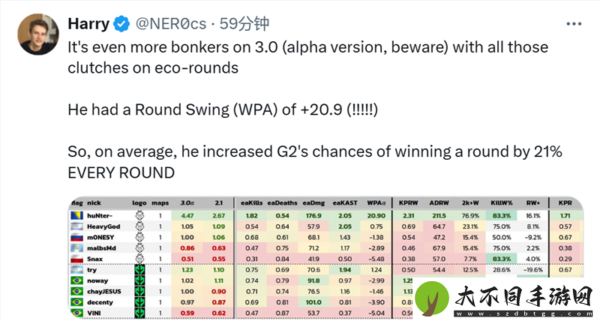Click huNter-'s 4.47 rating cell
Image resolution: width=600 pixels, height=321 pixels.
[187, 215]
